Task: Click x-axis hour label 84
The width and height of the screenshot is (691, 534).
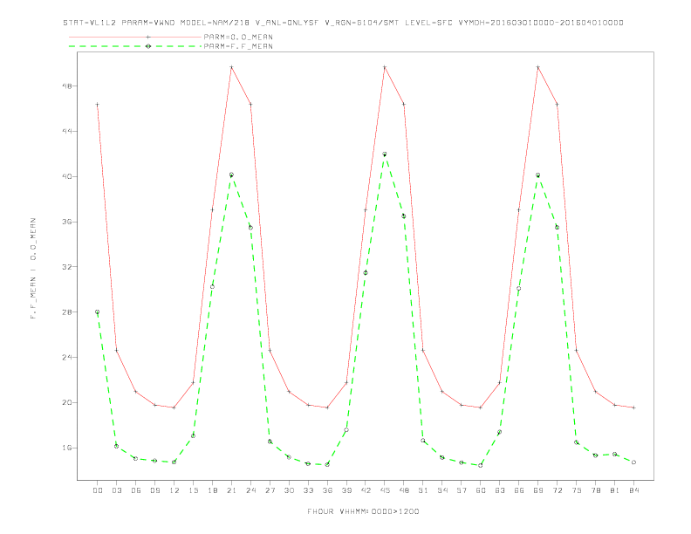Action: click(633, 490)
